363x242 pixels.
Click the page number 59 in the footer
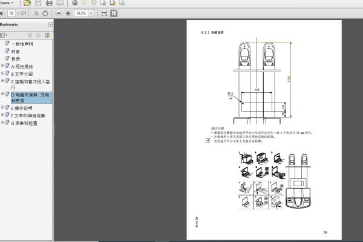coord(325,232)
